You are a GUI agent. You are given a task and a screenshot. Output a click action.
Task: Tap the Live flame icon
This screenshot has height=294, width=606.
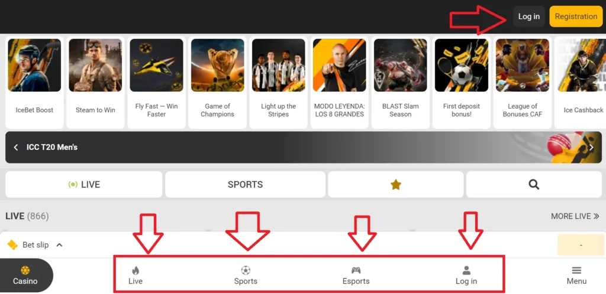click(136, 270)
